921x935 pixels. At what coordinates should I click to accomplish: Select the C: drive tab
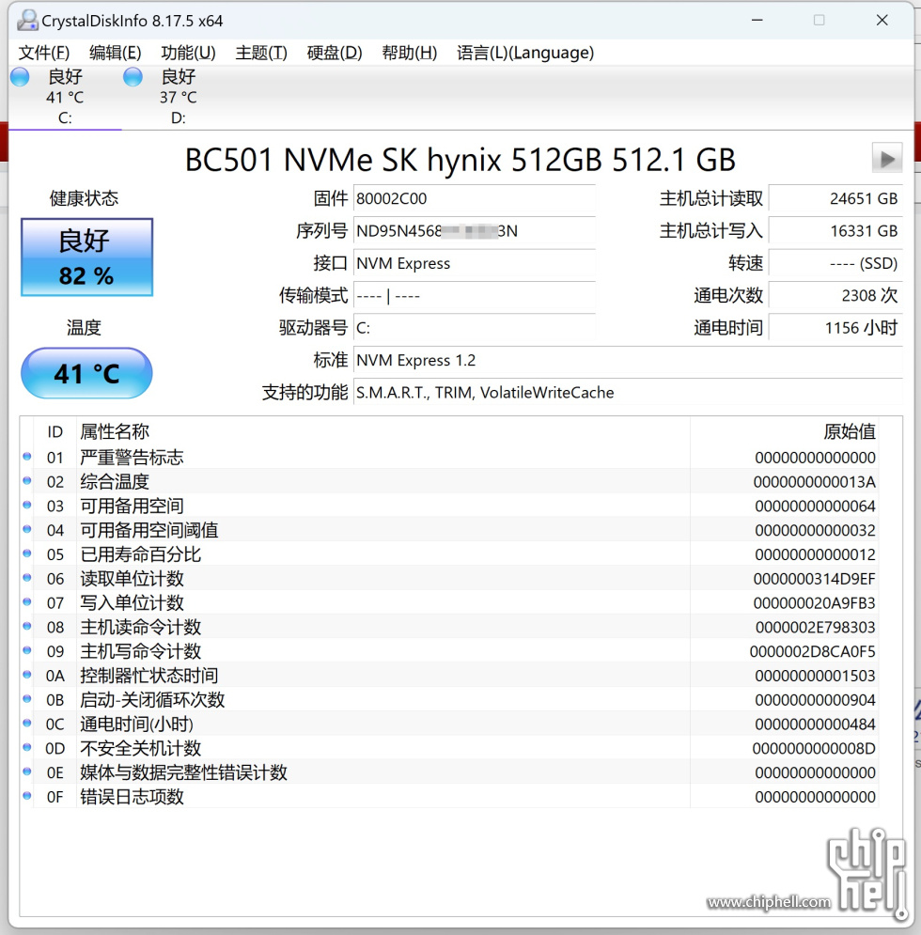(x=65, y=97)
